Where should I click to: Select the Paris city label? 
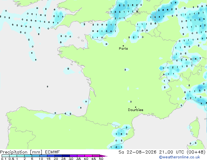coord(123,49)
